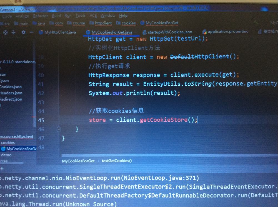This screenshot has height=207, width=278.
Task: Select Redirect.json in project tree
Action: click(x=11, y=99)
